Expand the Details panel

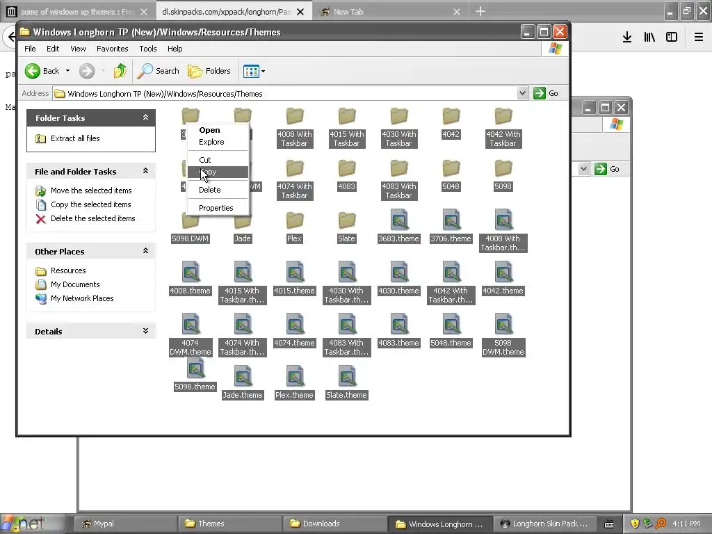(x=145, y=331)
